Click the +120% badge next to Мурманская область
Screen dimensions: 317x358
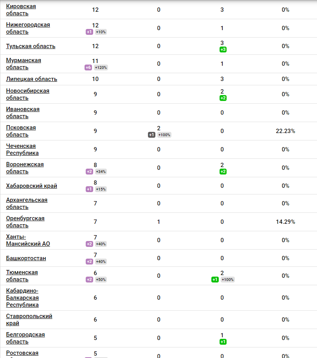pyautogui.click(x=101, y=67)
